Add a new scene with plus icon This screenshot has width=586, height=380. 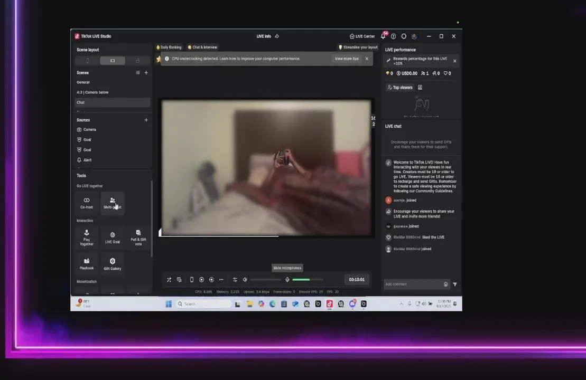click(146, 73)
